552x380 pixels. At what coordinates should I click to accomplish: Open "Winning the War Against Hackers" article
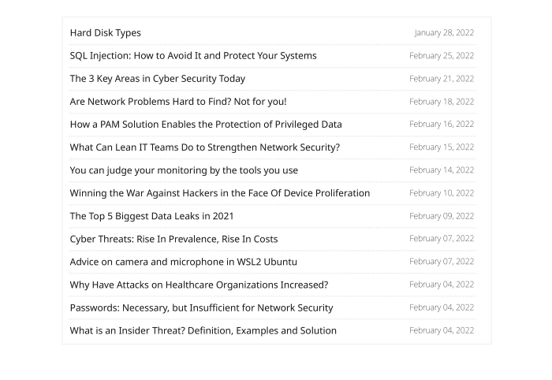[220, 193]
